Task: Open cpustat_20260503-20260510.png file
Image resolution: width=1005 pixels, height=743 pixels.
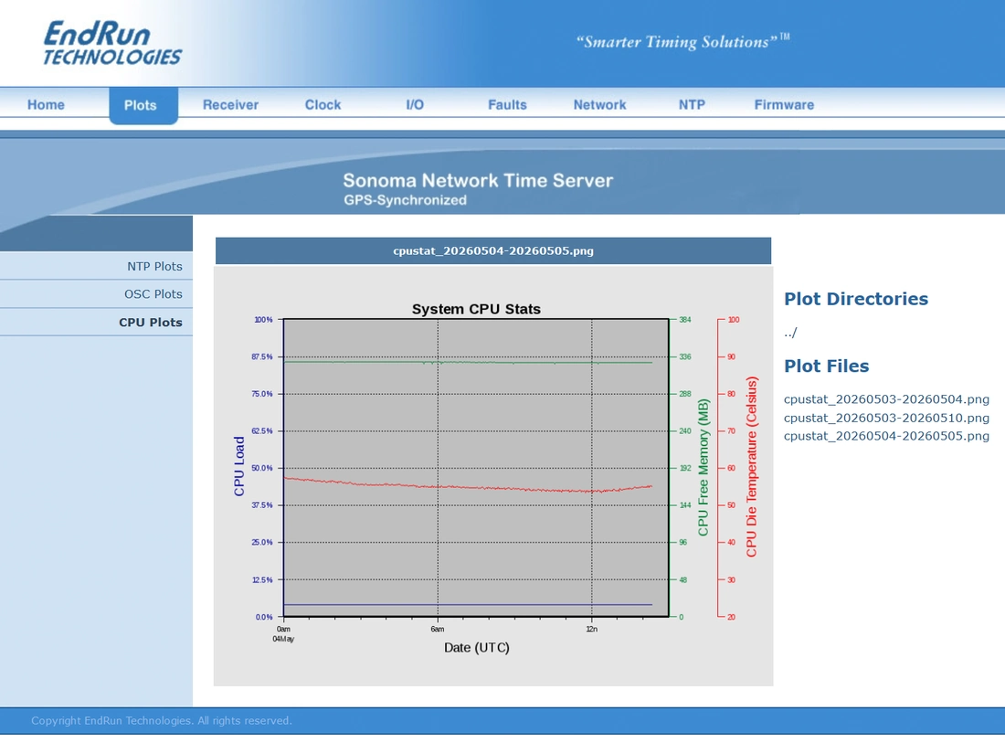Action: pyautogui.click(x=886, y=418)
